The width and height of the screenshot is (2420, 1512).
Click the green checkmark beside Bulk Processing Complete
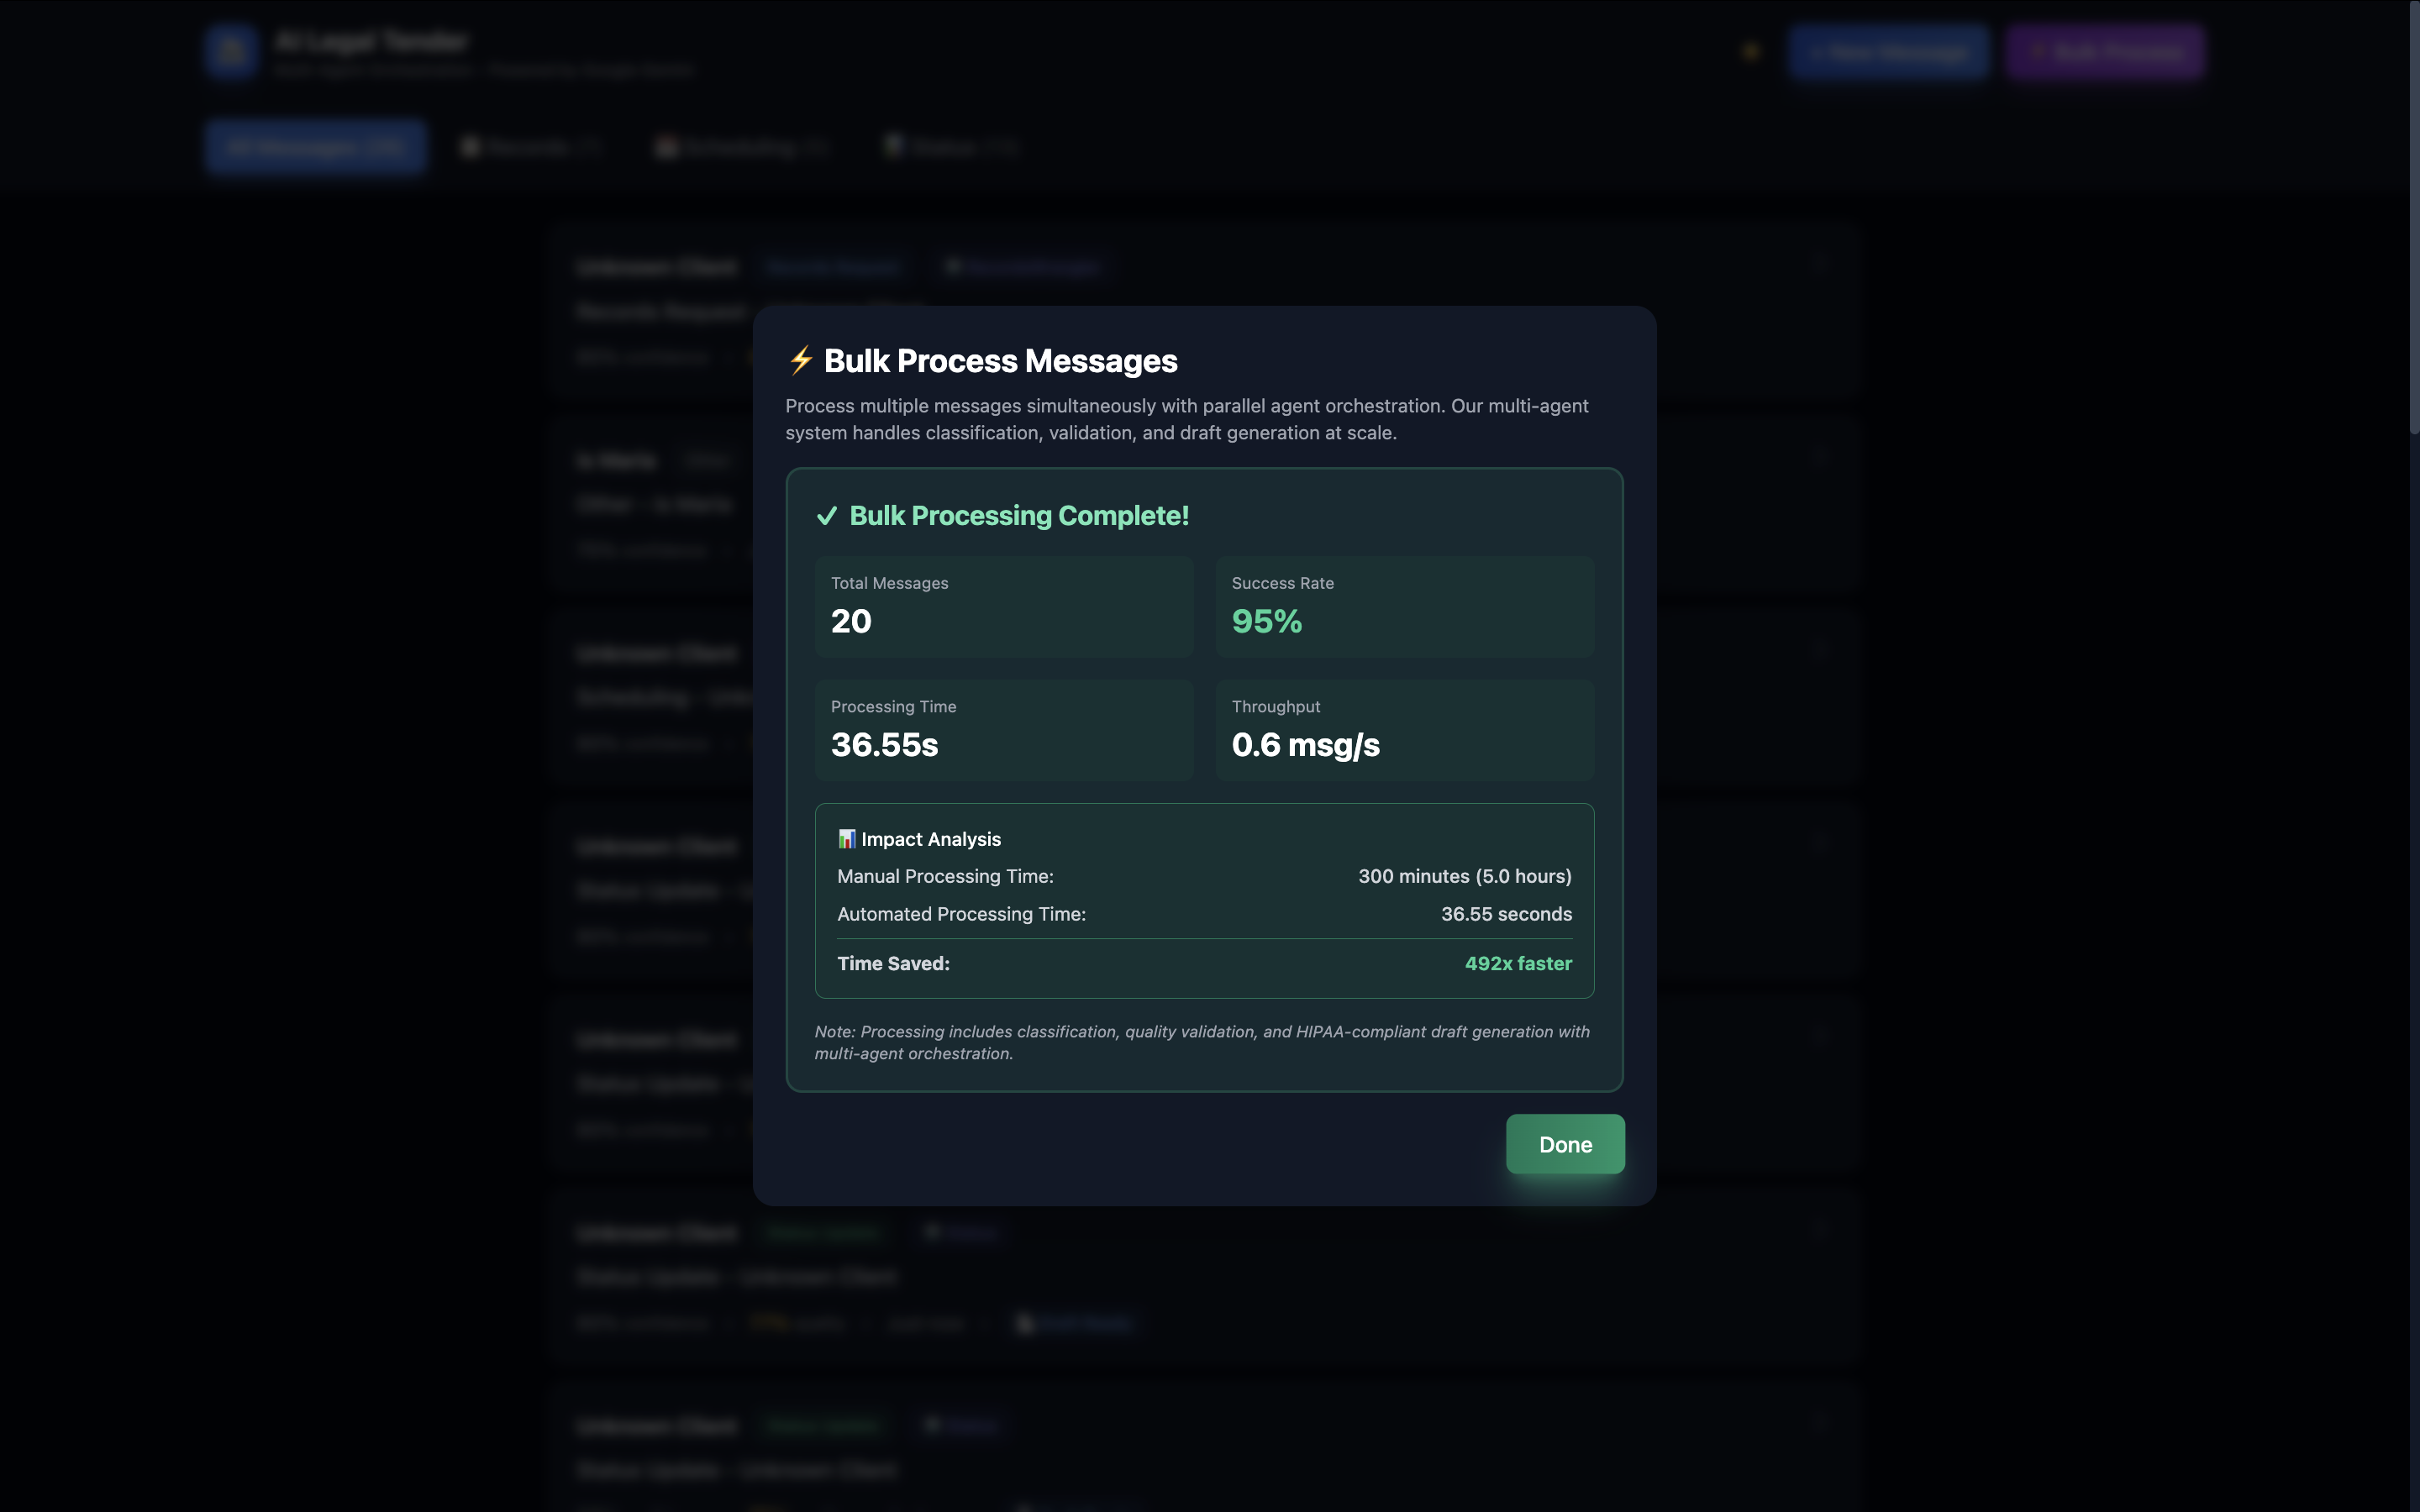[826, 516]
